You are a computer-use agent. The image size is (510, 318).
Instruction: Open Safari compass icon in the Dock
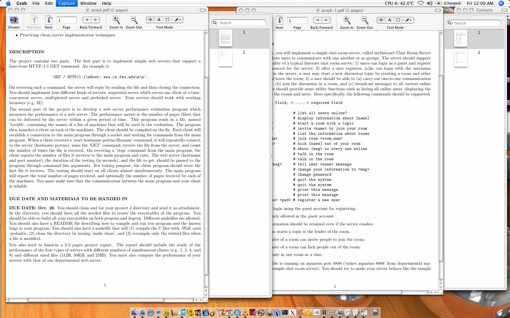[150, 312]
